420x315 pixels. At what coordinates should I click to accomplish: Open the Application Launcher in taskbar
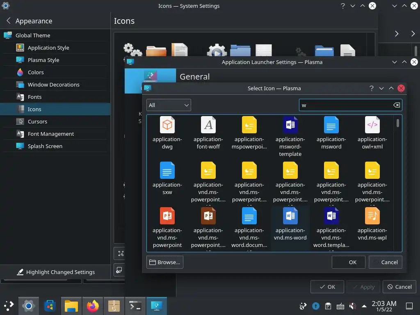tap(9, 306)
